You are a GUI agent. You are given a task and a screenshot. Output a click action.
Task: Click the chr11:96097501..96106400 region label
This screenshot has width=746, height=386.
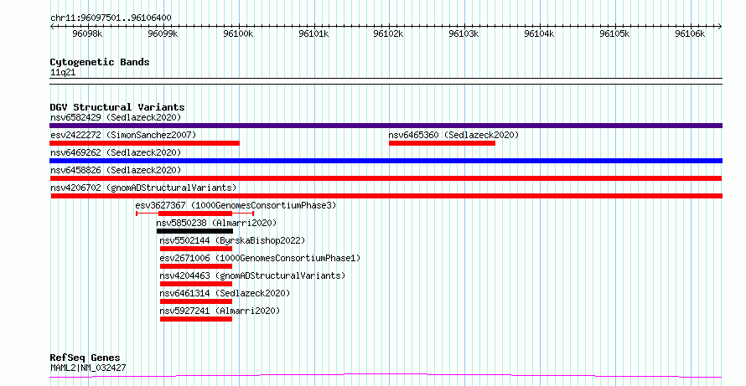coord(111,18)
